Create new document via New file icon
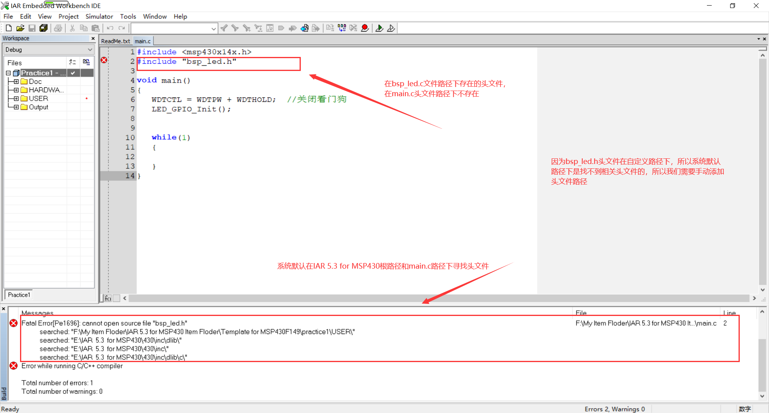The image size is (769, 413). (8, 28)
